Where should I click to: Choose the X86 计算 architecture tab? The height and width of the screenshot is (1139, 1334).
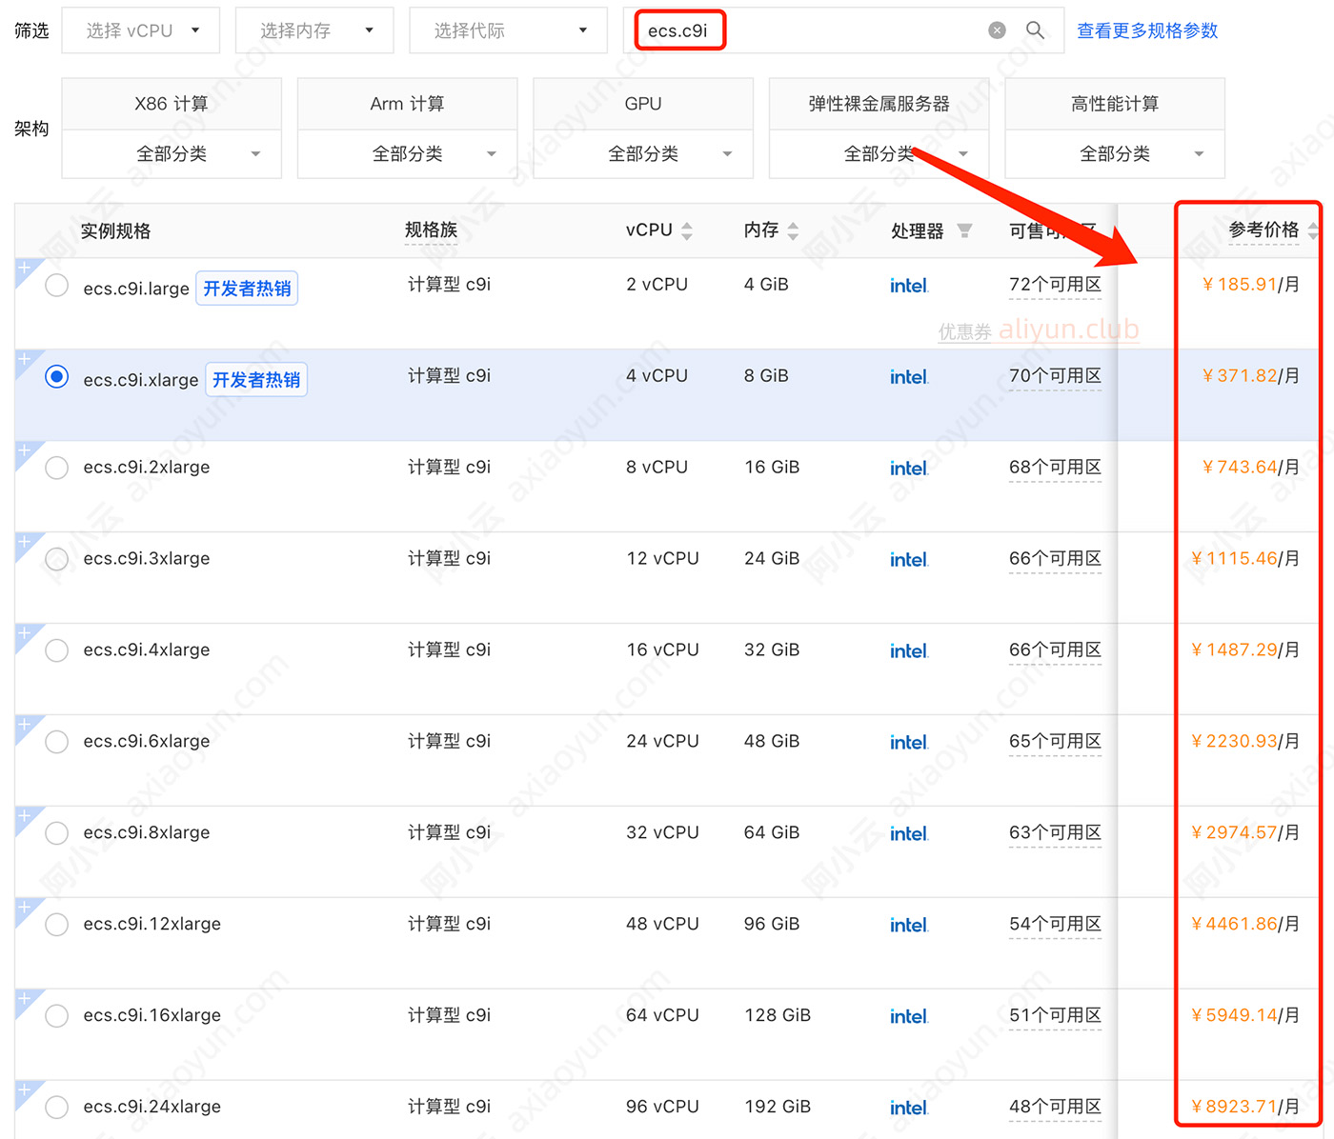pos(172,104)
